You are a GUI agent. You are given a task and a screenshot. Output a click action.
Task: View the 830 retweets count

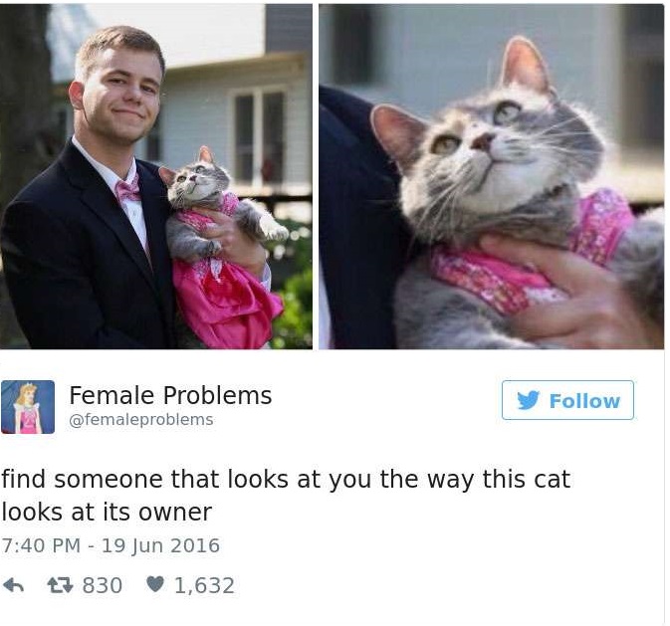(x=103, y=585)
